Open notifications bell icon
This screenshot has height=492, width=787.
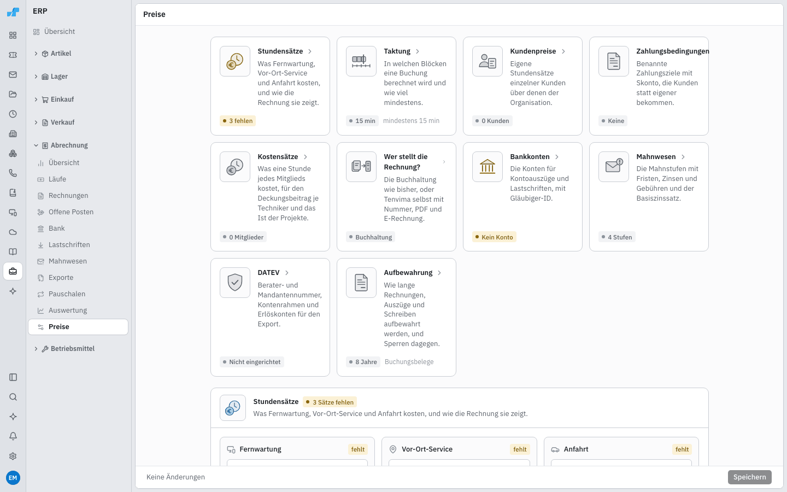(x=13, y=436)
